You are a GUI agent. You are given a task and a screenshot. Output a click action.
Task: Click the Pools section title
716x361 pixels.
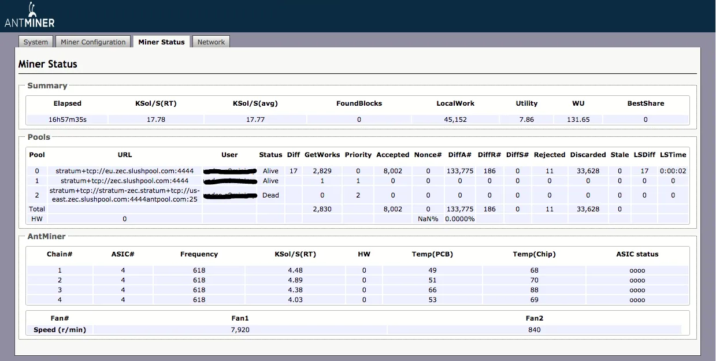click(39, 137)
